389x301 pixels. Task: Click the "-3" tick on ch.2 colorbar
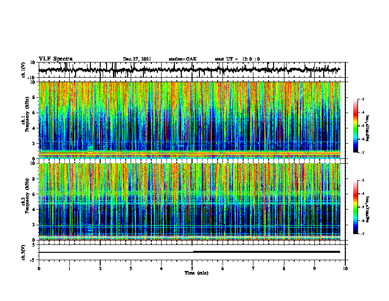362,181
